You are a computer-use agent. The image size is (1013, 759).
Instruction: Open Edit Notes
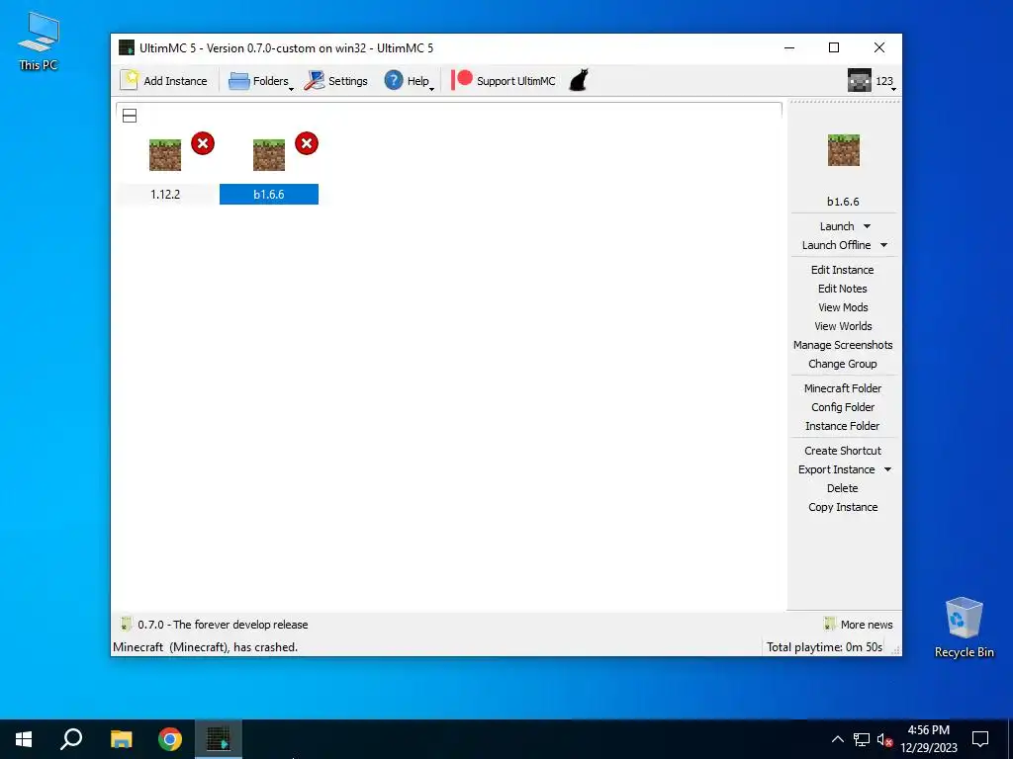(x=843, y=289)
